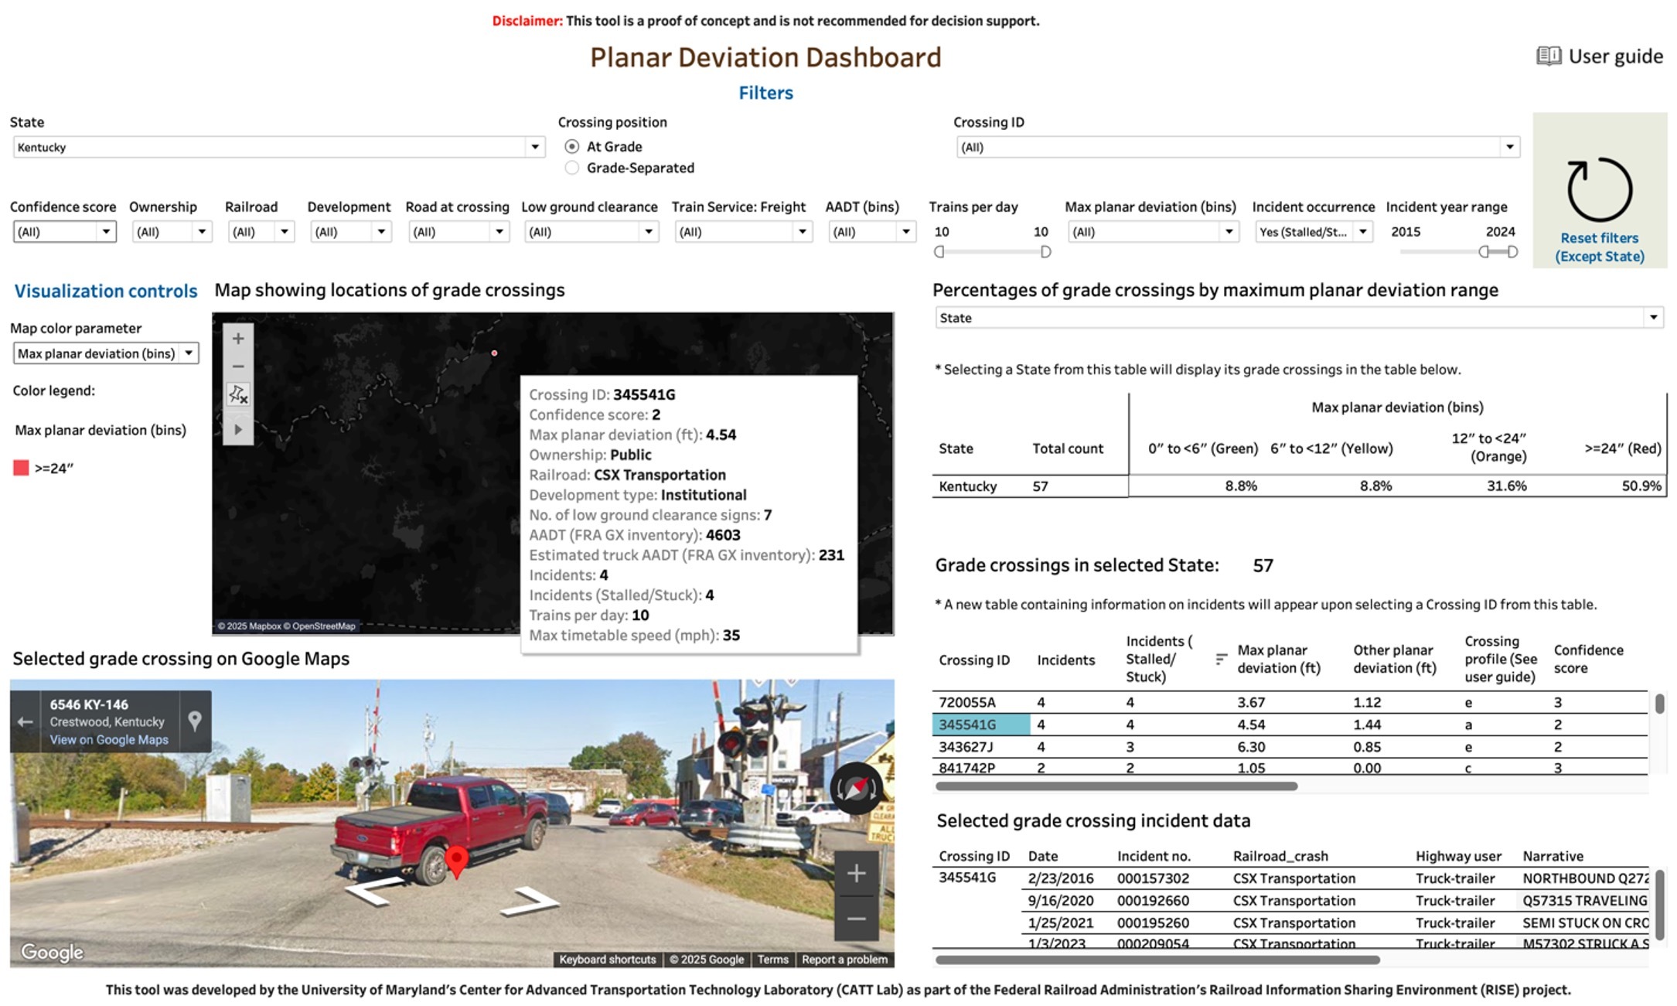Click the Confidence score column header in table
This screenshot has width=1677, height=1006.
click(x=1588, y=659)
